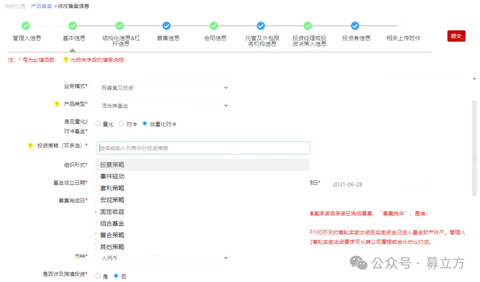This screenshot has width=480, height=282.
Task: 点击托管及外包服务机构信息上方的蓝色对勾图标
Action: point(260,26)
